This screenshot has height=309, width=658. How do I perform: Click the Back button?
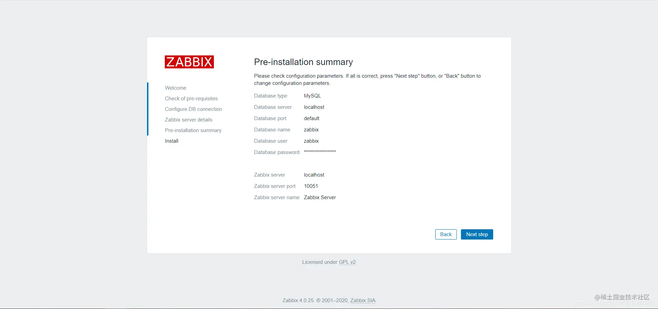(446, 234)
